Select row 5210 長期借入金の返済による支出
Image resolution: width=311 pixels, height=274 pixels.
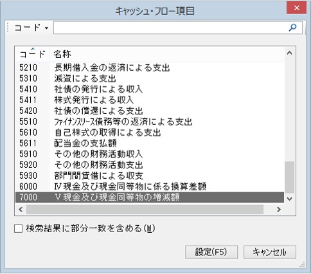[x=150, y=68]
